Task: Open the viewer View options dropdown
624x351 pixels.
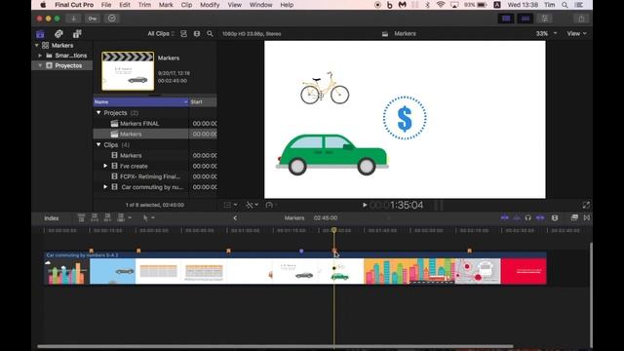Action: click(576, 34)
